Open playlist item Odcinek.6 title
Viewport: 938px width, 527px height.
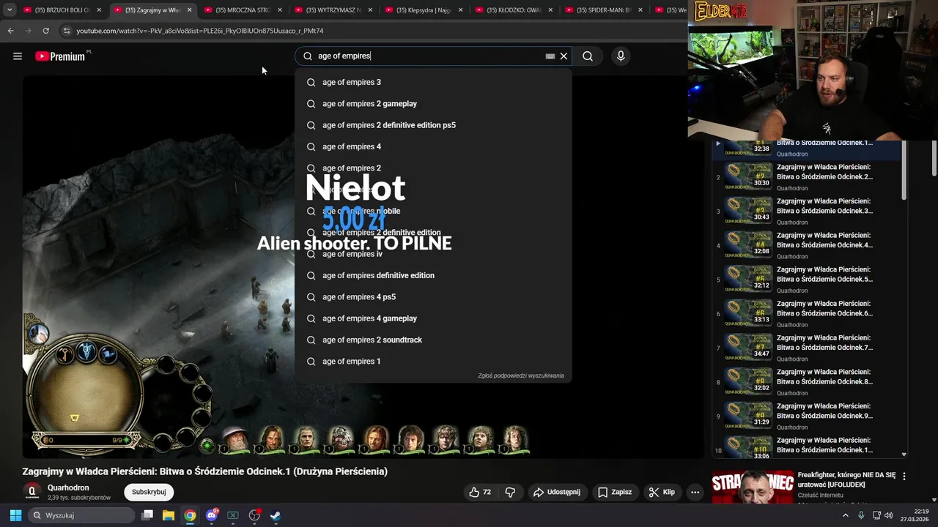coord(824,309)
